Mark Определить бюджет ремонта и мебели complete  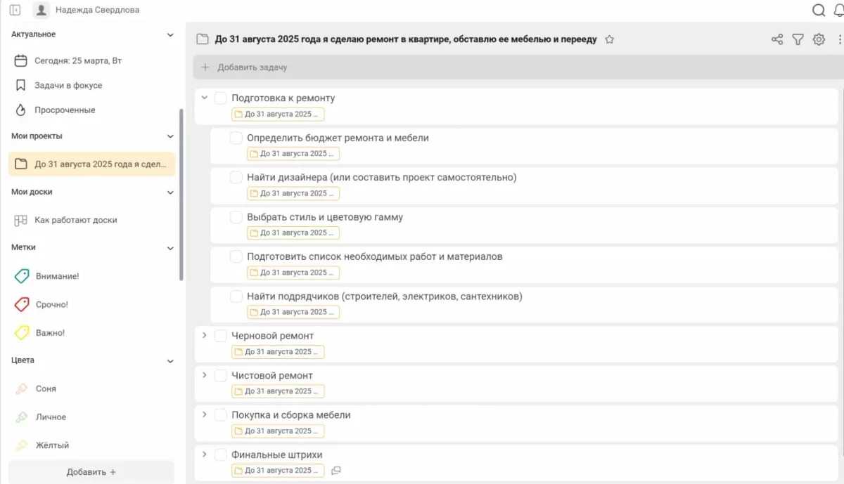(236, 138)
